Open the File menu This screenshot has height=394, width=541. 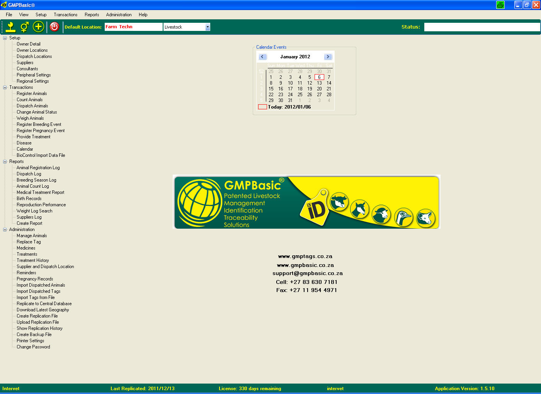[9, 15]
